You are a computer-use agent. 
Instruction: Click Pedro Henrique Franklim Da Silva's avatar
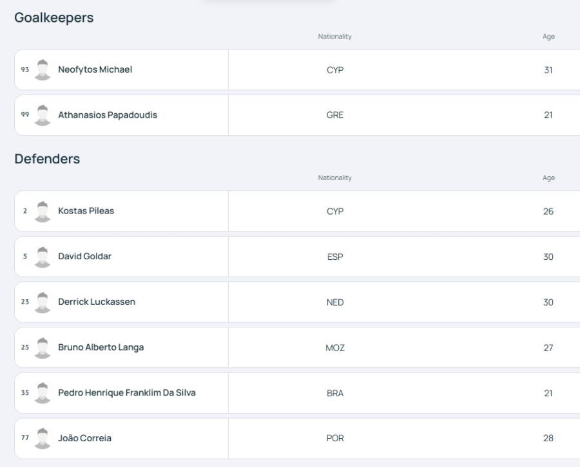pyautogui.click(x=43, y=393)
